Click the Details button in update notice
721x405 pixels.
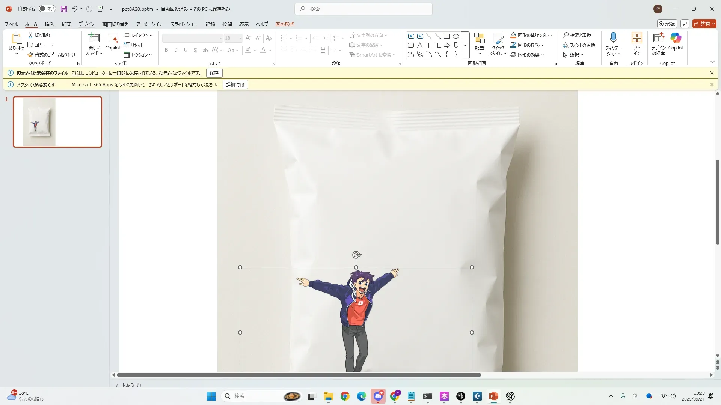tap(235, 84)
